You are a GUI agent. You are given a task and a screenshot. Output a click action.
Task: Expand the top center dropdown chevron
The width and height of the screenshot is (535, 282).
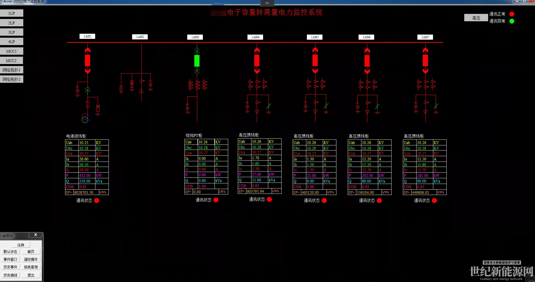click(267, 3)
